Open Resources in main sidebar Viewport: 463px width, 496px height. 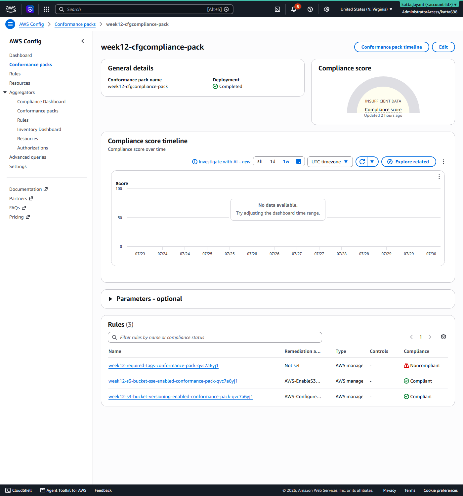[x=20, y=83]
